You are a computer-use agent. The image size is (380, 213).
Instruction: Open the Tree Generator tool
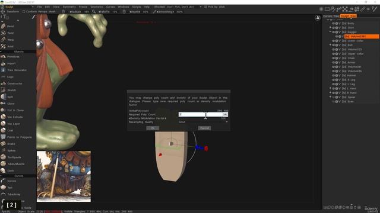tap(17, 70)
